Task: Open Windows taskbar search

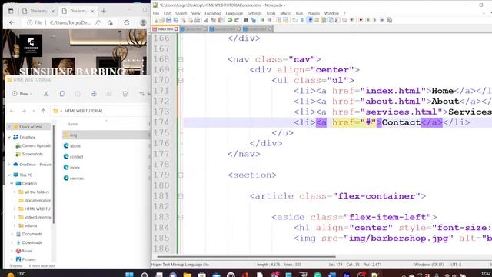Action: 145,275
